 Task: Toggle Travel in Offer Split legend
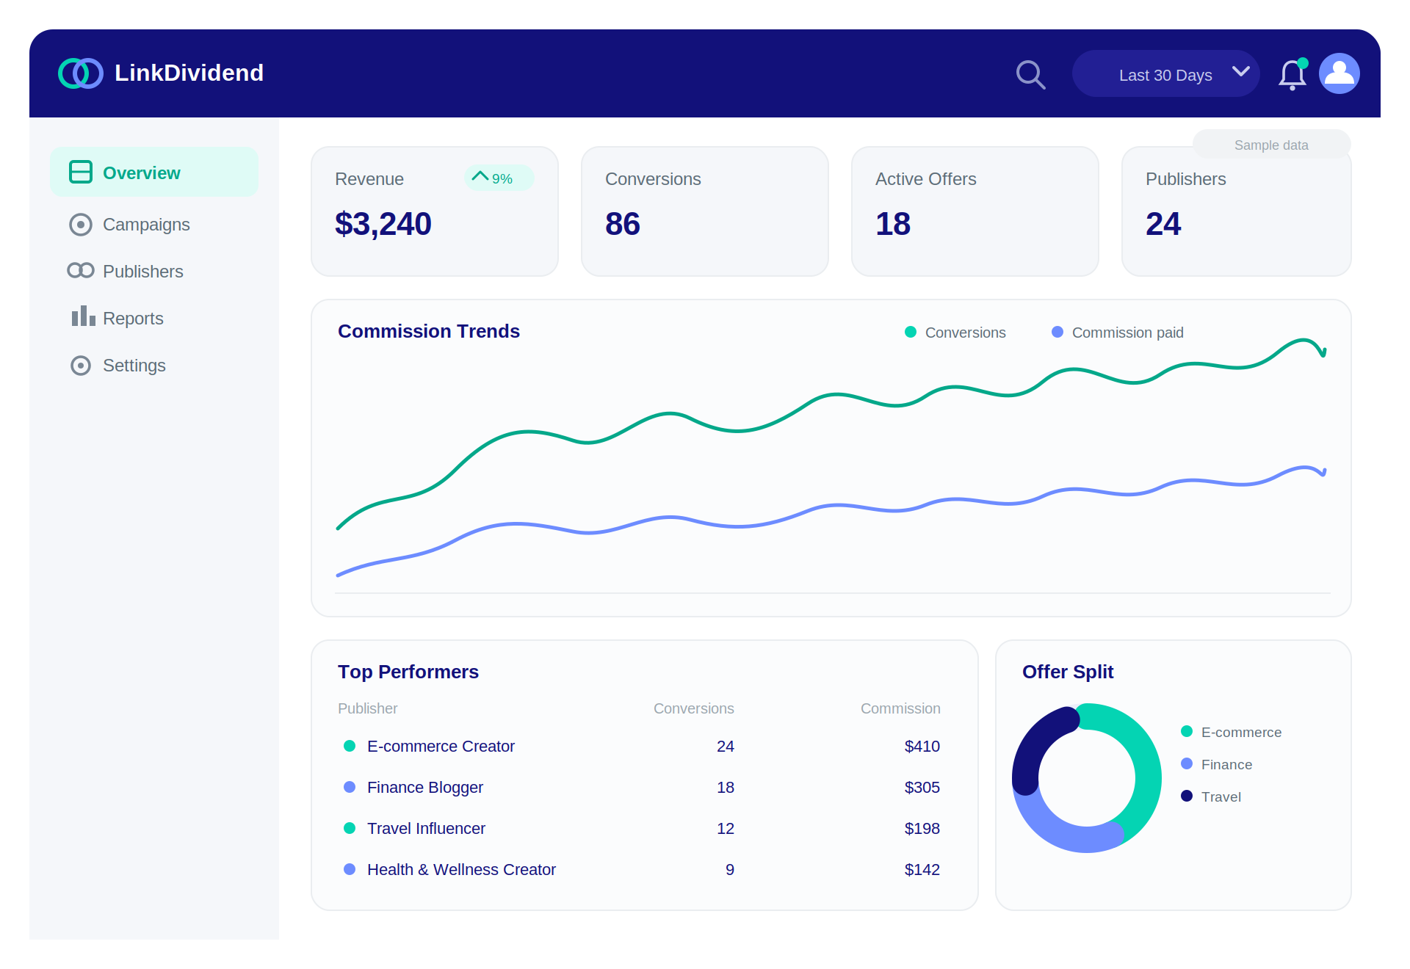click(1211, 796)
